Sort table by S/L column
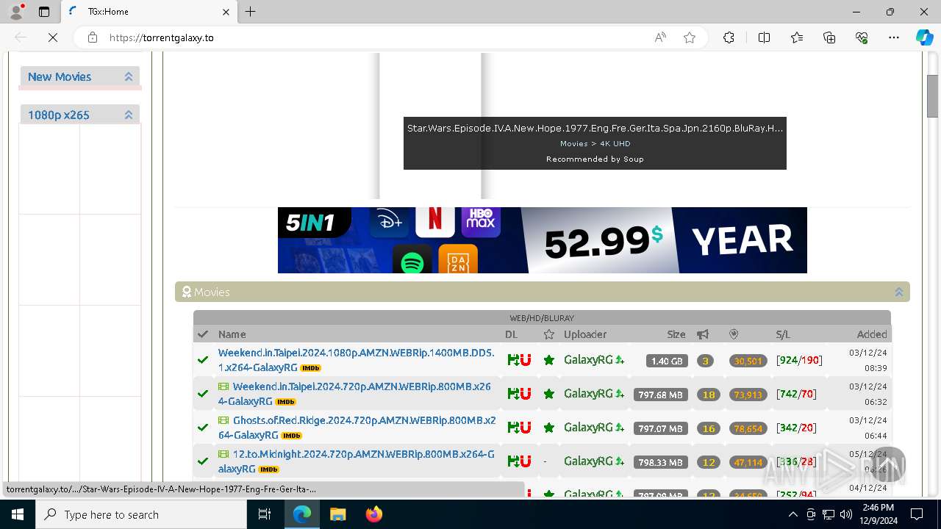 click(783, 334)
